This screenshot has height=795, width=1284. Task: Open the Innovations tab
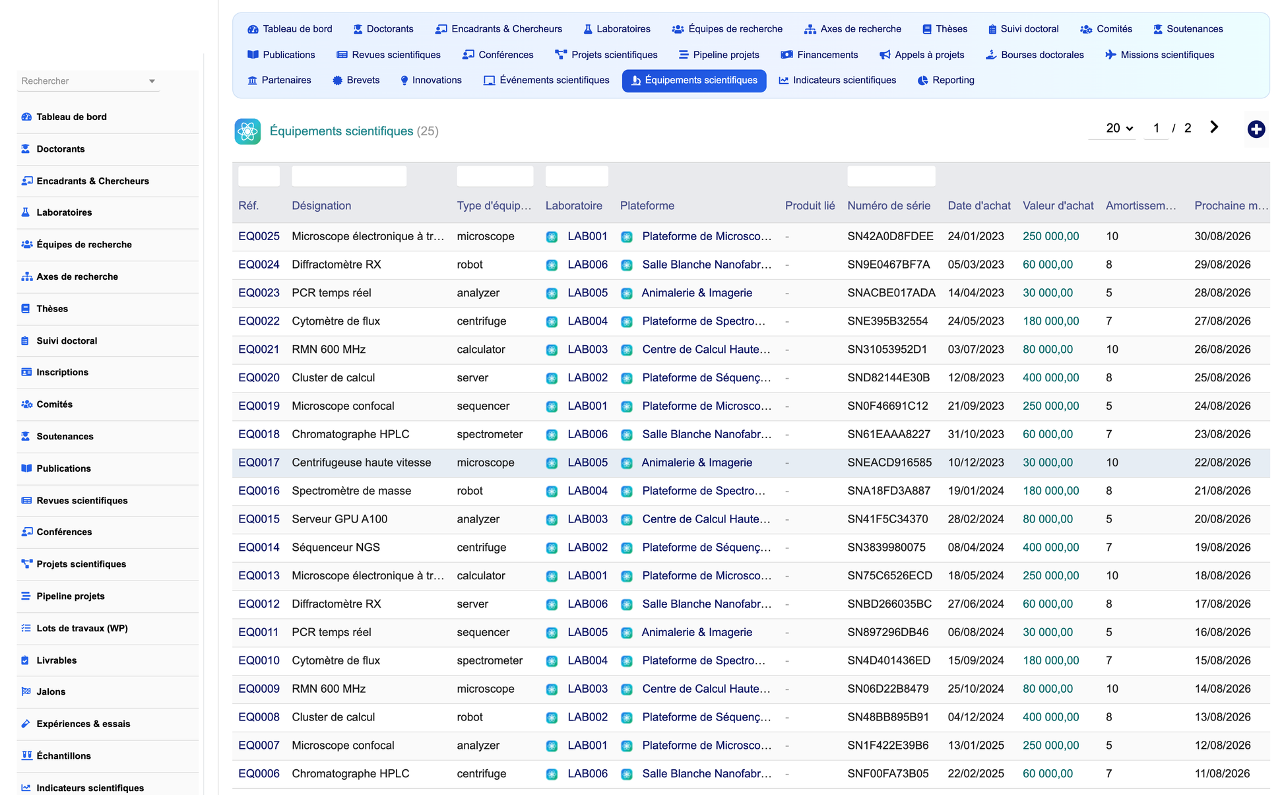click(431, 80)
